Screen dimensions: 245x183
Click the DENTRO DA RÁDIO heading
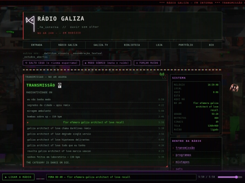pos(187,141)
